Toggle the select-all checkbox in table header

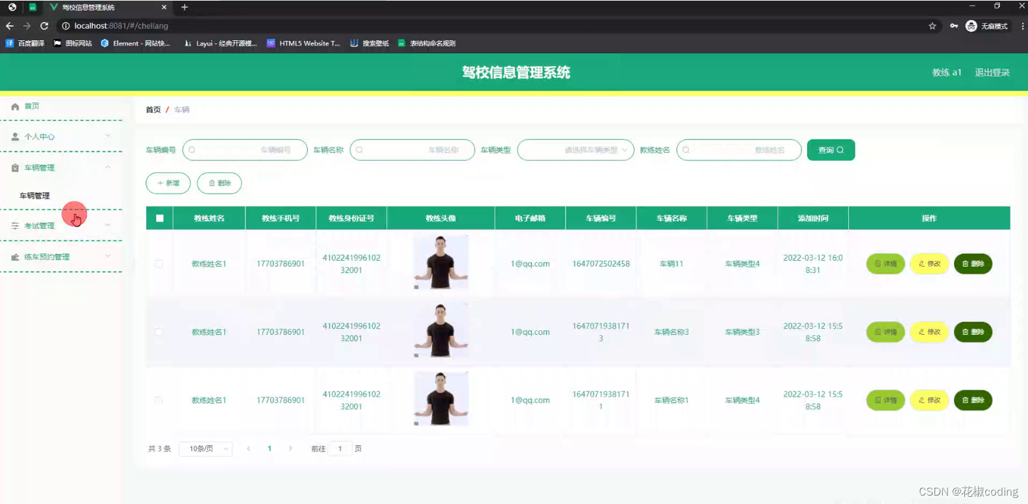[x=160, y=219]
